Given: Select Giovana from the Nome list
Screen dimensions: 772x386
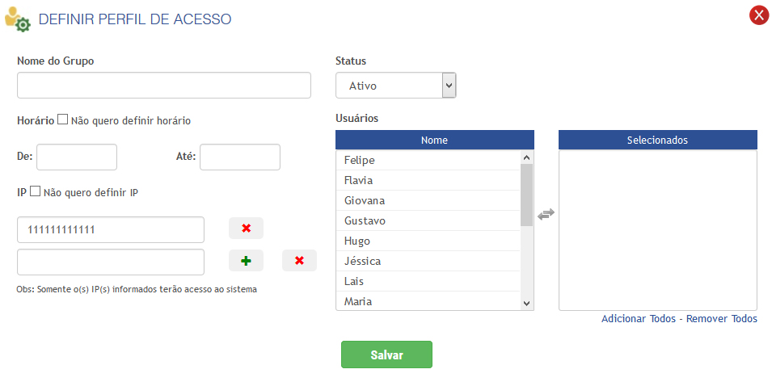Looking at the screenshot, I should [x=428, y=200].
